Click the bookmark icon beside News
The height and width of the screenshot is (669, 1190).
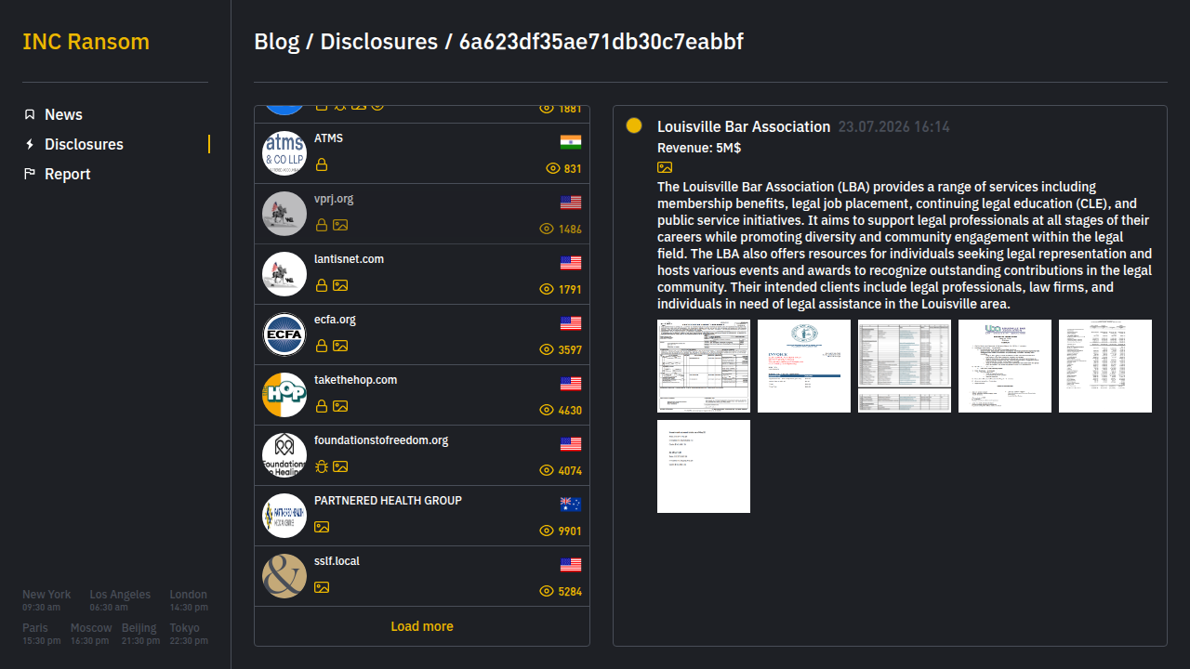pos(30,114)
